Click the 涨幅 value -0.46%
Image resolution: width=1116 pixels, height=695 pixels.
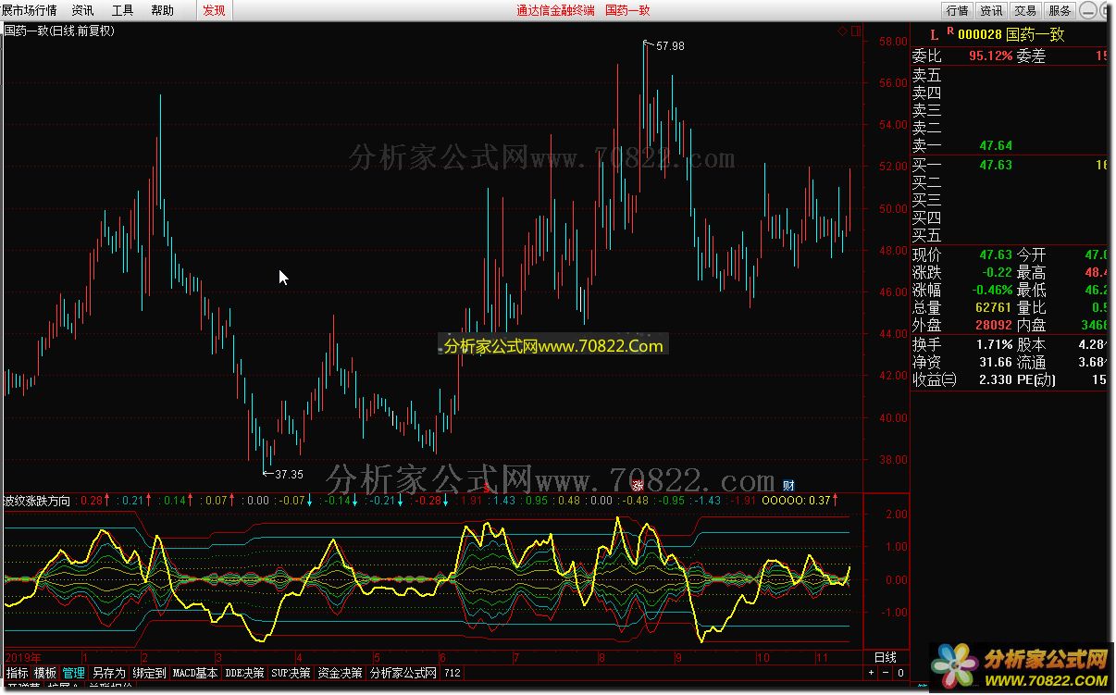(x=991, y=290)
